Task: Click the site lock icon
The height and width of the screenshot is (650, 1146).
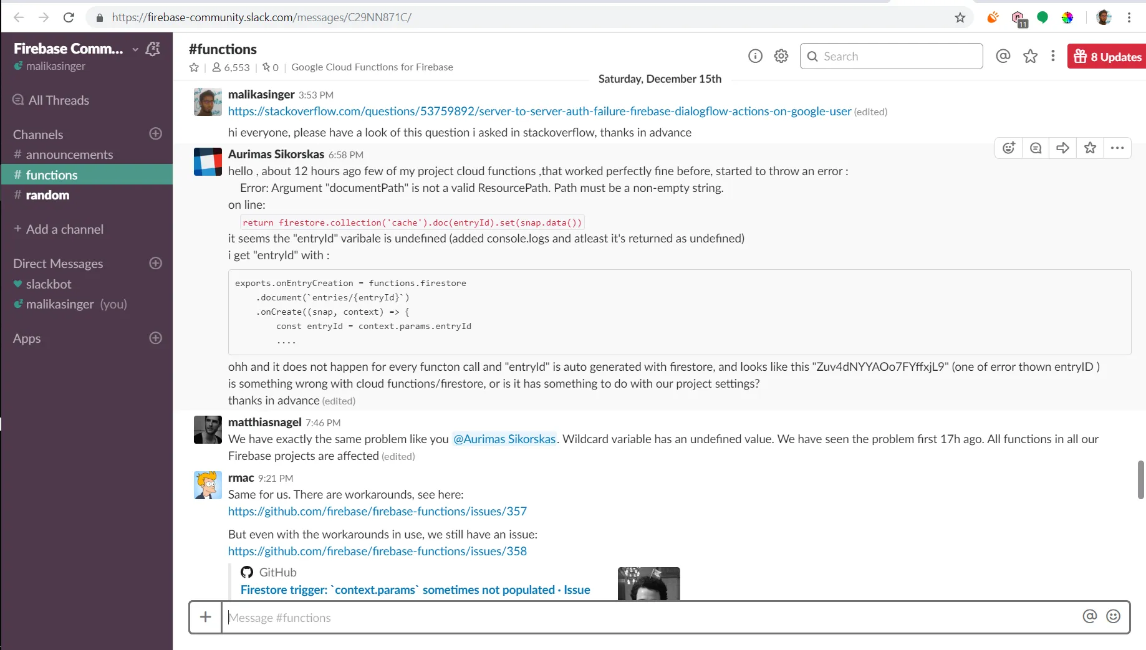Action: click(x=99, y=17)
